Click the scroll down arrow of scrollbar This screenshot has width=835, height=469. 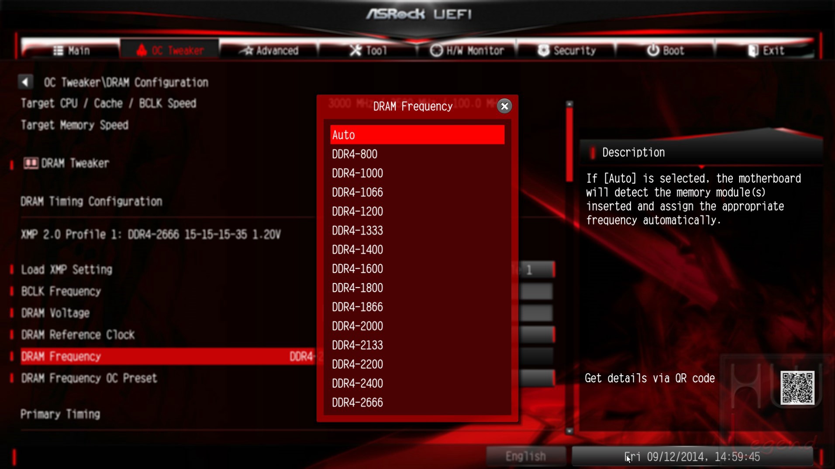pyautogui.click(x=569, y=431)
